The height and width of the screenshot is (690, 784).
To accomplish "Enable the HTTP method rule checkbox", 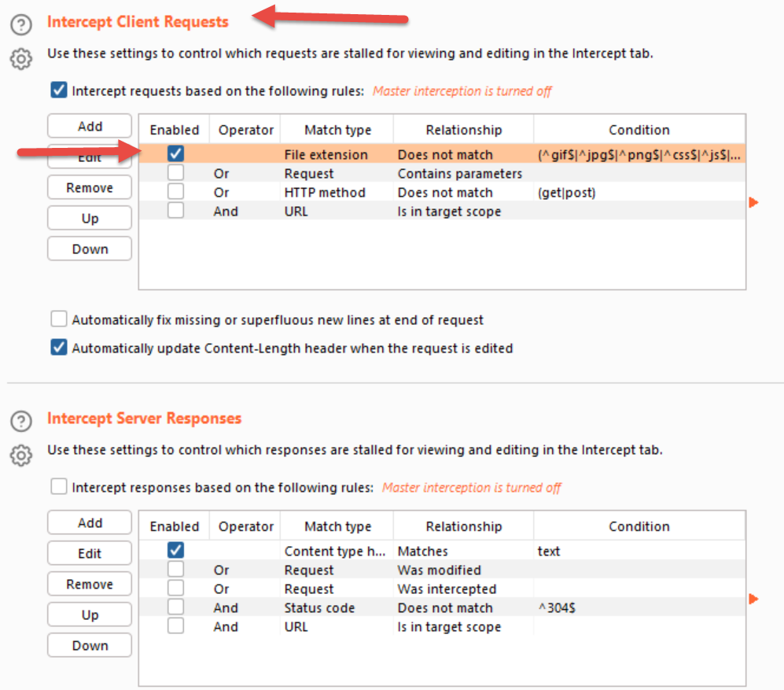I will click(x=175, y=192).
